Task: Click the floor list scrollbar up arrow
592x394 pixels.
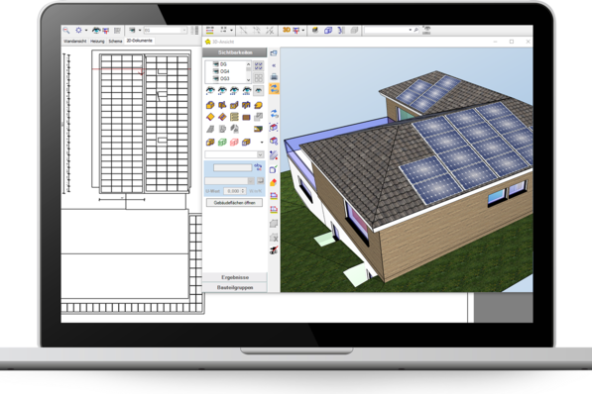Action: (248, 63)
